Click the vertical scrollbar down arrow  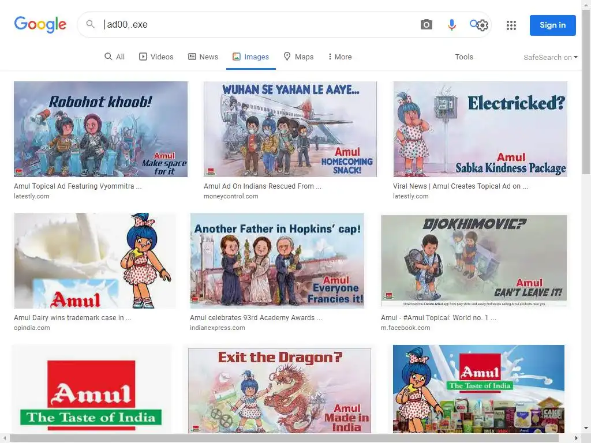point(586,428)
